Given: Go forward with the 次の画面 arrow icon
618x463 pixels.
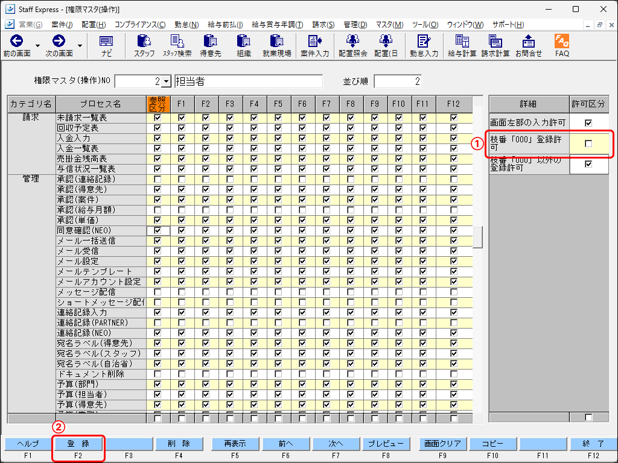Looking at the screenshot, I should pyautogui.click(x=59, y=41).
